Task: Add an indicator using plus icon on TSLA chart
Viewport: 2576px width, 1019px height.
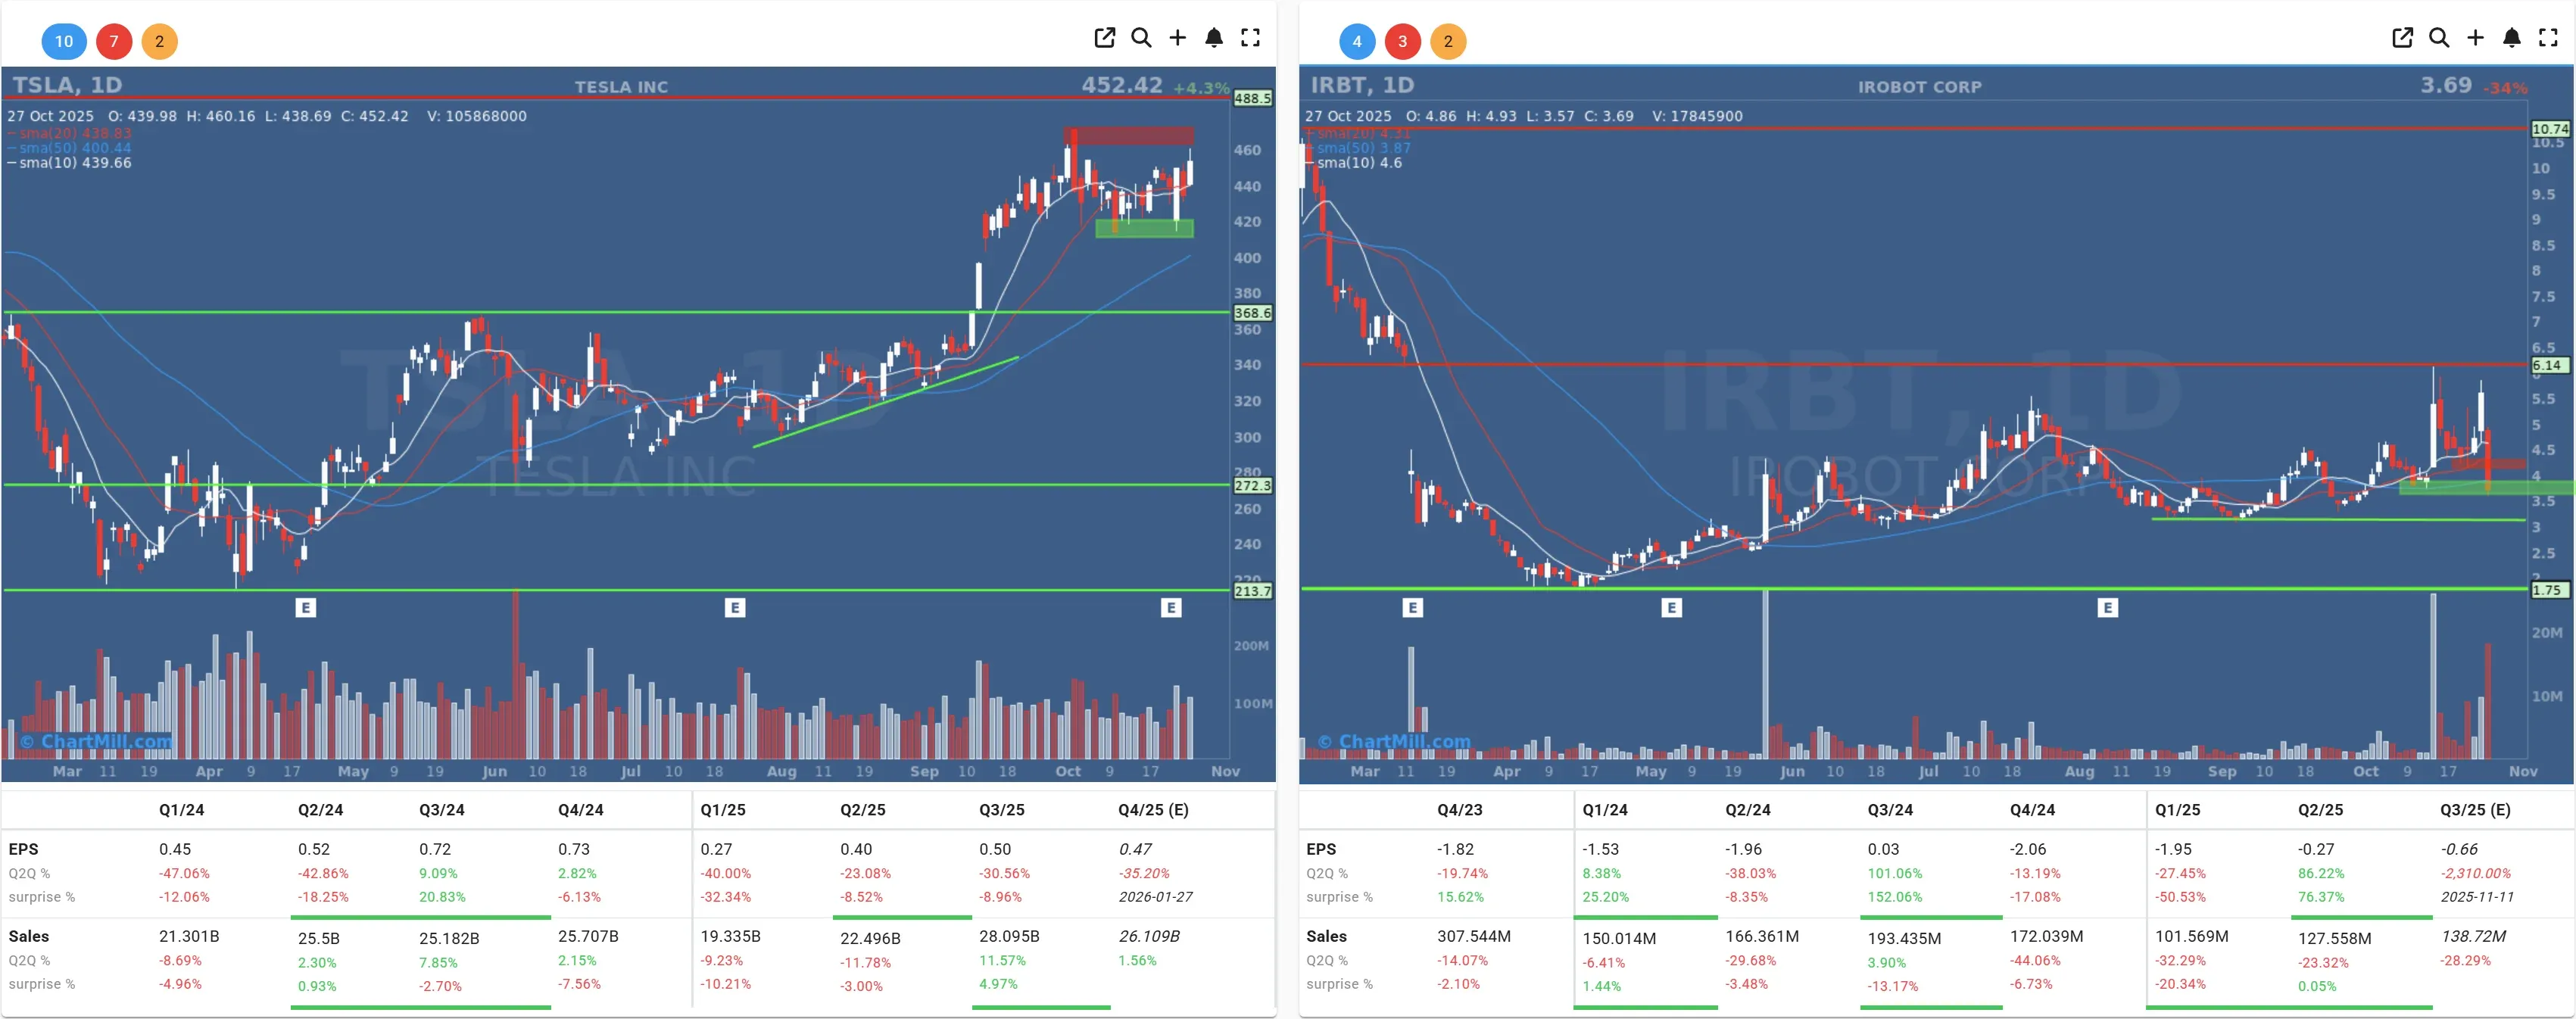Action: 1178,38
